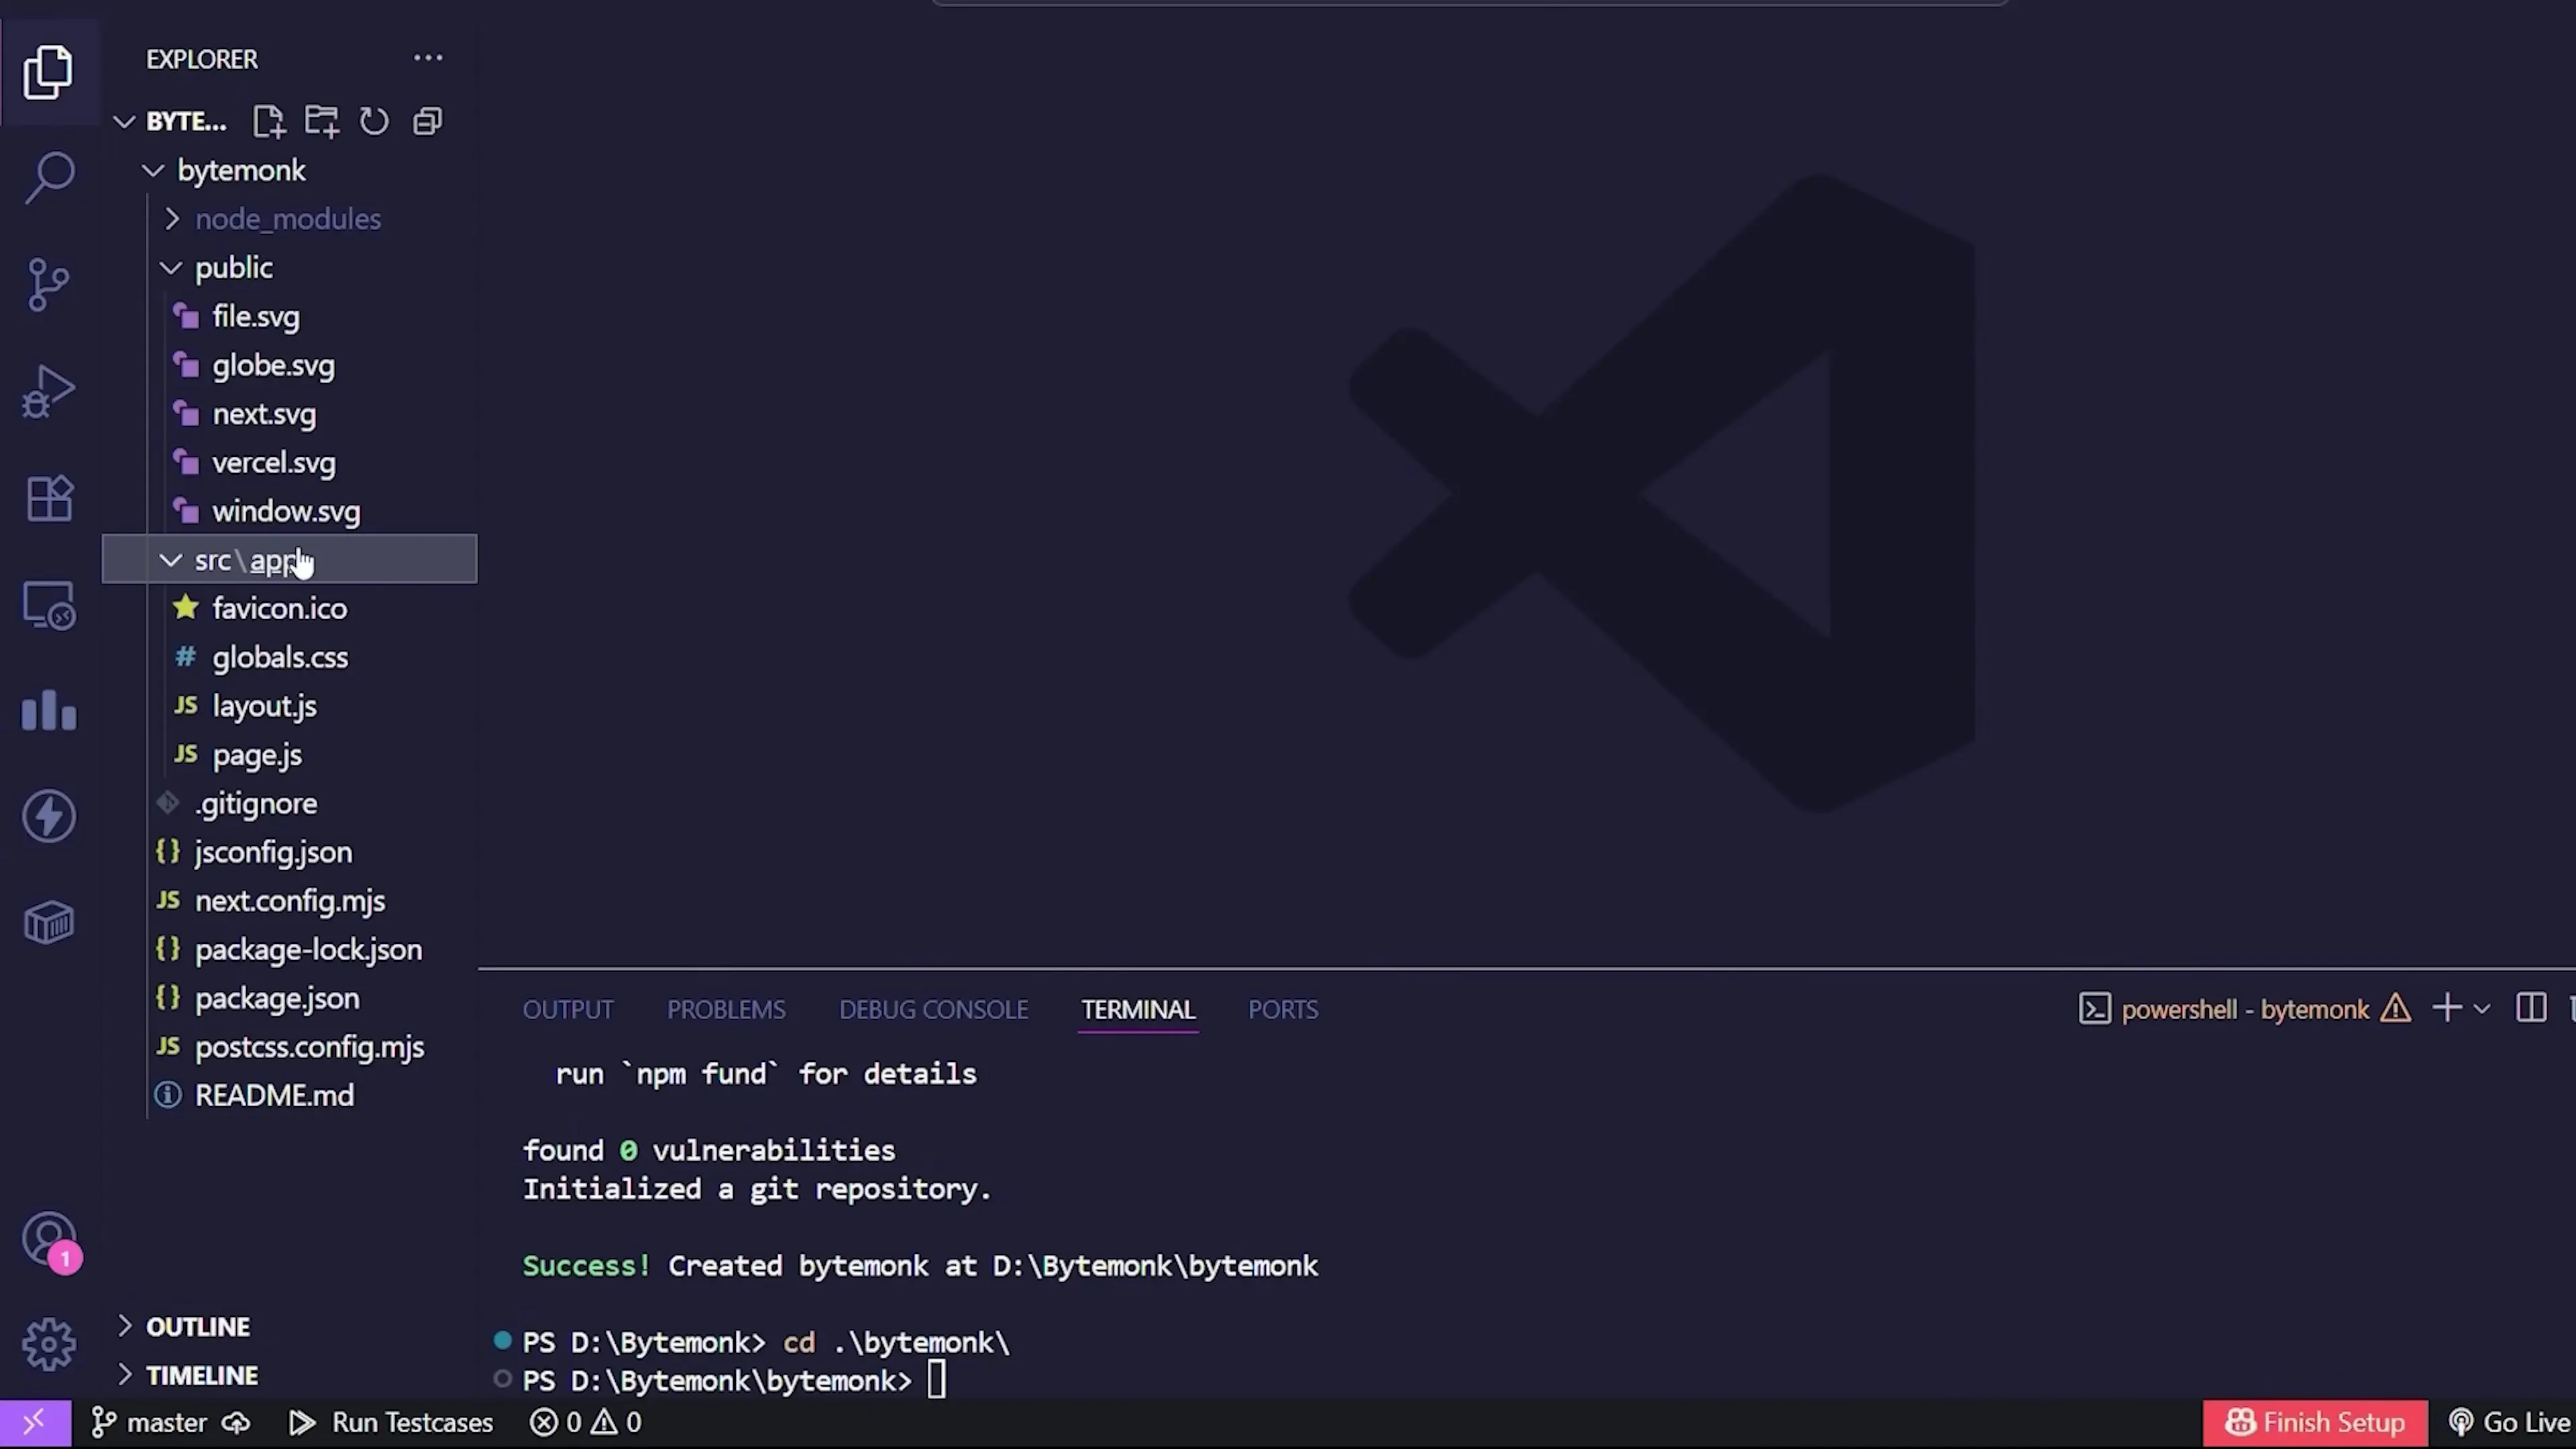Click the Finish Setup button

point(2315,1423)
